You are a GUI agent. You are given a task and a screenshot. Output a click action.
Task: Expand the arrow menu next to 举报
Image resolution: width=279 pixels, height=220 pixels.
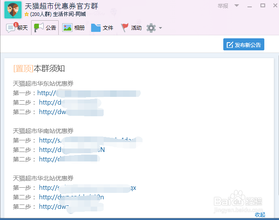[237, 6]
